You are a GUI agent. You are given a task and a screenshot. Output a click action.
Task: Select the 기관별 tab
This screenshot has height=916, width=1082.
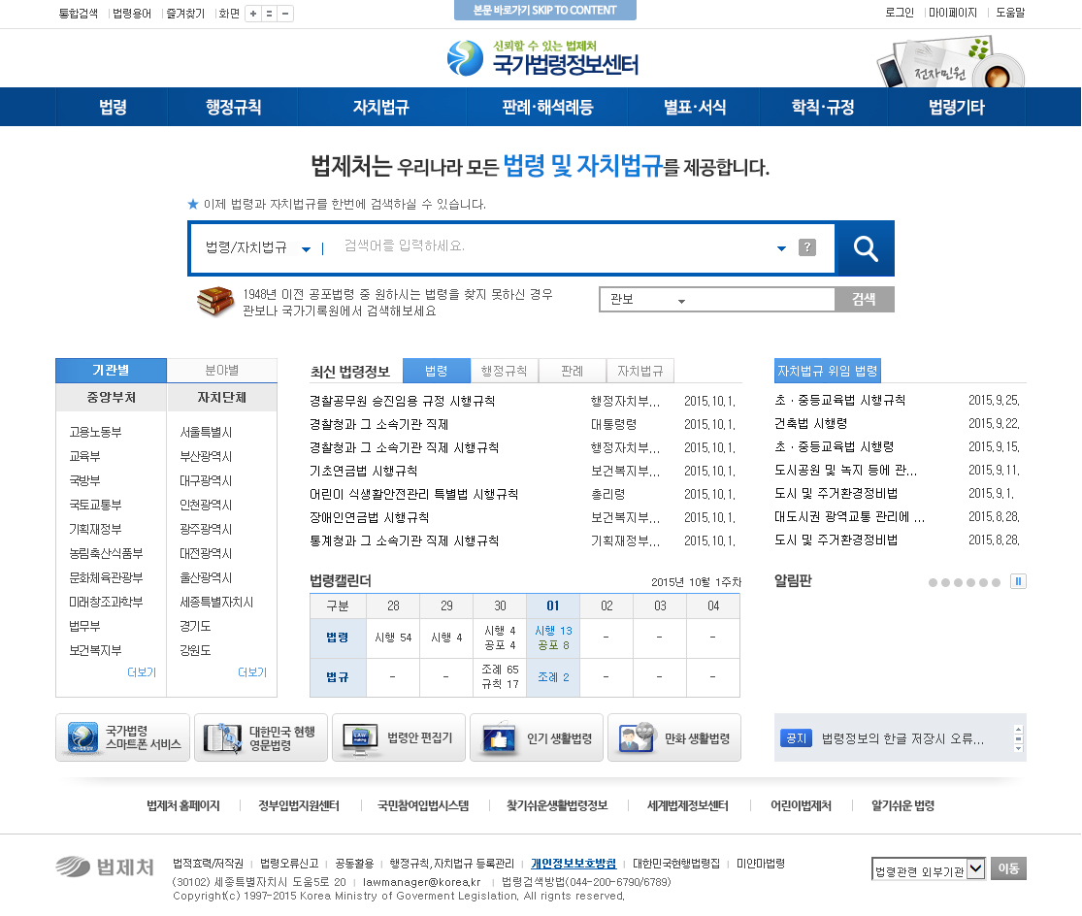pos(111,371)
